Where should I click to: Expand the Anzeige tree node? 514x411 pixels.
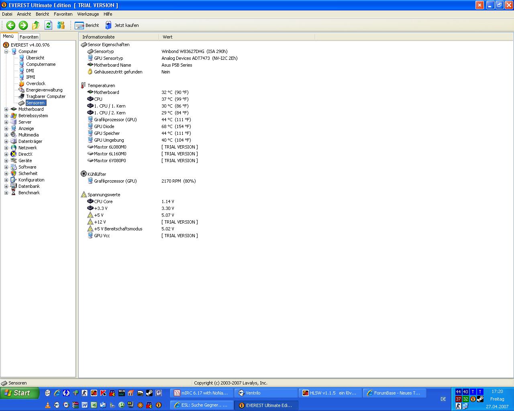(6, 128)
